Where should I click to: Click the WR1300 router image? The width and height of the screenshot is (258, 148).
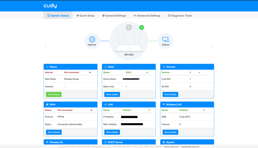tap(129, 42)
